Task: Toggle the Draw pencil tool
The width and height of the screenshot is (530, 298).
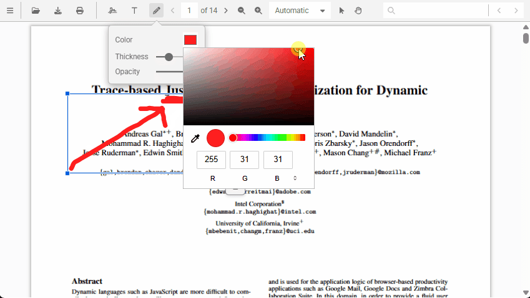Action: click(156, 11)
